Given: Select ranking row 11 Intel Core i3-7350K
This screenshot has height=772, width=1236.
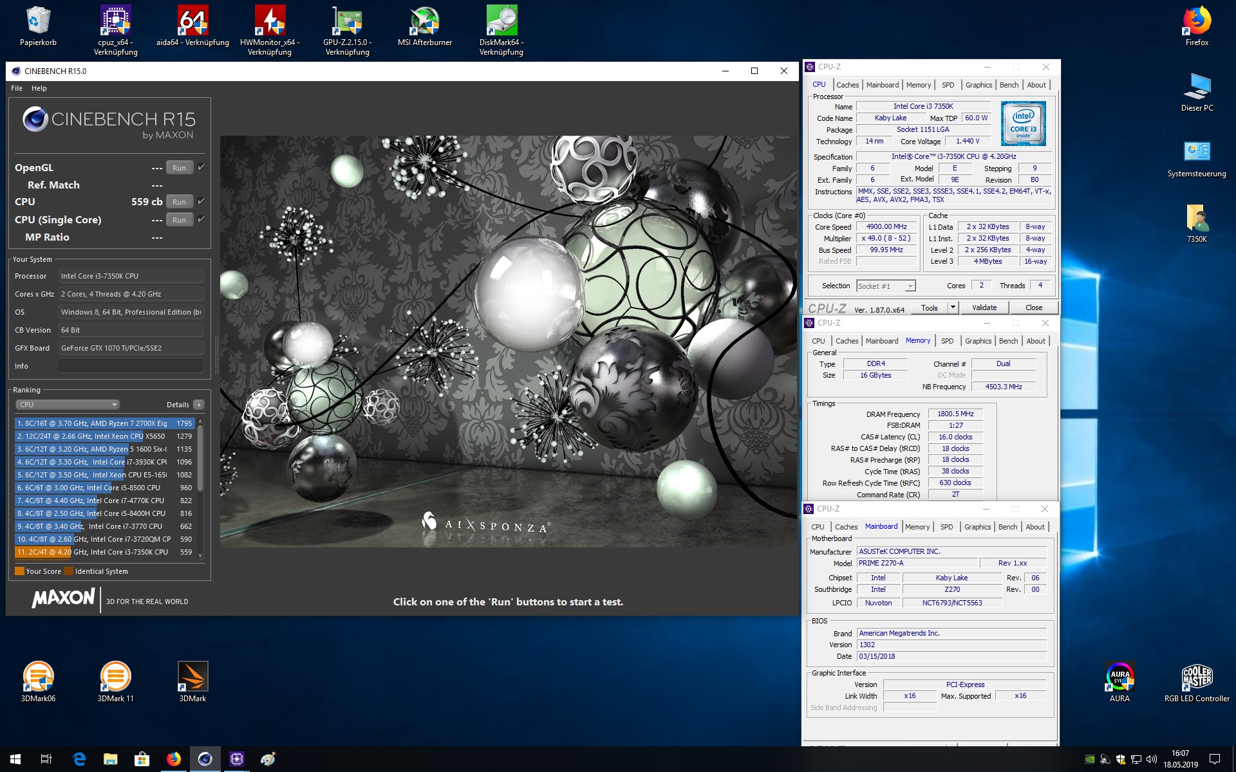Looking at the screenshot, I should tap(104, 552).
